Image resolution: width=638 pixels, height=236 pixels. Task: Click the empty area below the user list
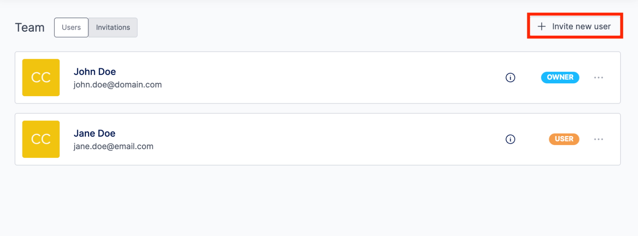click(x=318, y=201)
